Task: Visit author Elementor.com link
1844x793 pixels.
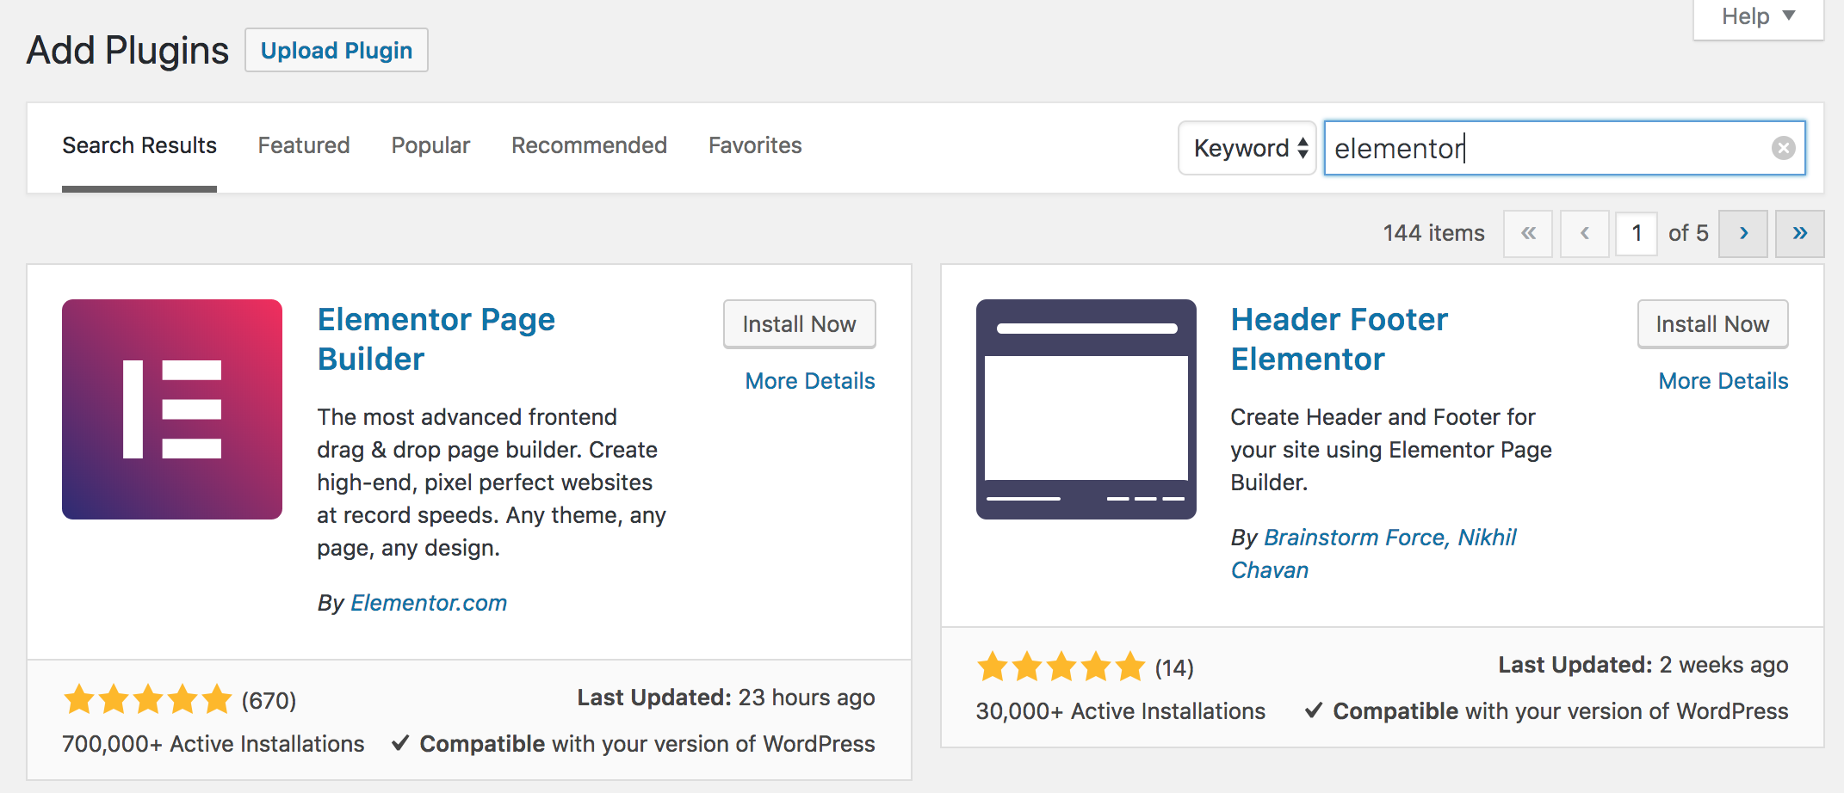Action: 429,603
